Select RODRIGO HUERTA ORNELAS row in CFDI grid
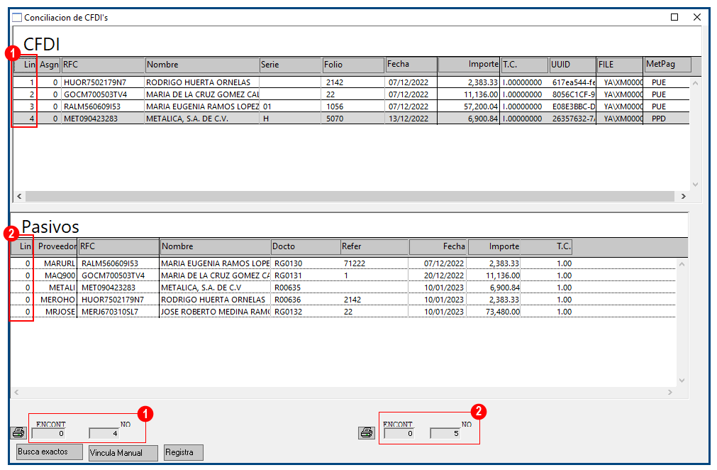Viewport: 717px width, 470px height. click(201, 82)
